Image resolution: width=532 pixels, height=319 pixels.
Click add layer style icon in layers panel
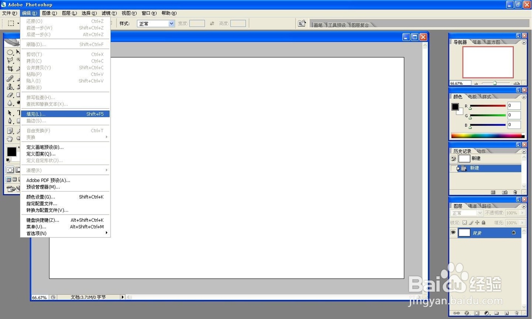coord(467,313)
